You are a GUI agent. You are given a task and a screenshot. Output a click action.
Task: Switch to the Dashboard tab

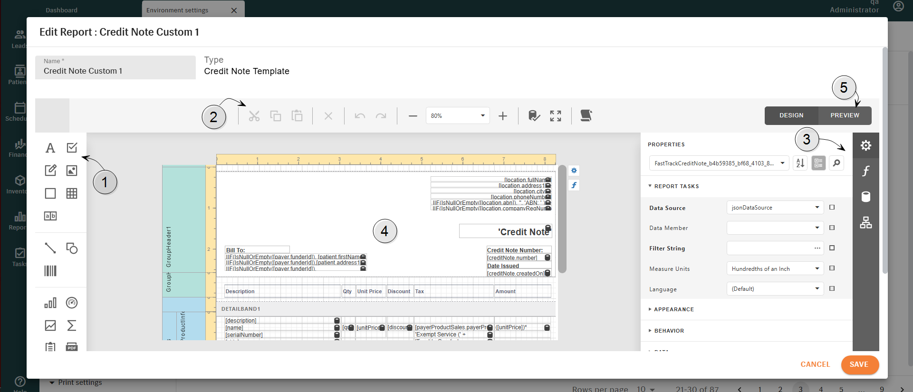click(x=61, y=10)
